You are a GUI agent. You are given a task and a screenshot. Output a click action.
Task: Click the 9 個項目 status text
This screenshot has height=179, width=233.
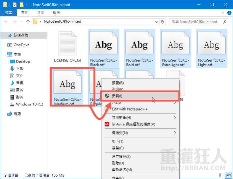pyautogui.click(x=11, y=175)
